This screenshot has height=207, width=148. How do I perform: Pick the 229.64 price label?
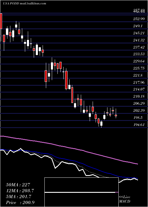point(139,61)
